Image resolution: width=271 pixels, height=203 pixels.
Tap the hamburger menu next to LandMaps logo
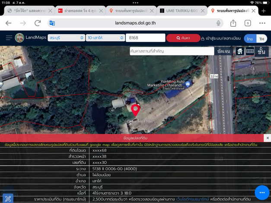[8, 38]
